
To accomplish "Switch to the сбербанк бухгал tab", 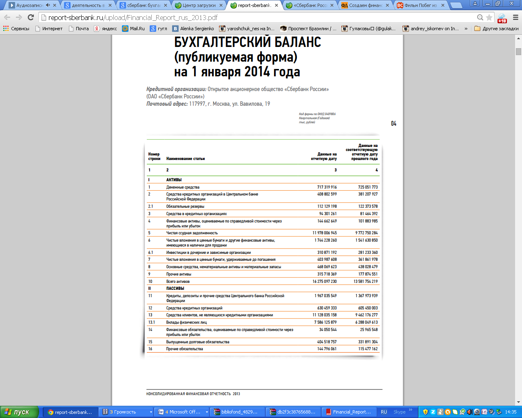I will (x=144, y=5).
